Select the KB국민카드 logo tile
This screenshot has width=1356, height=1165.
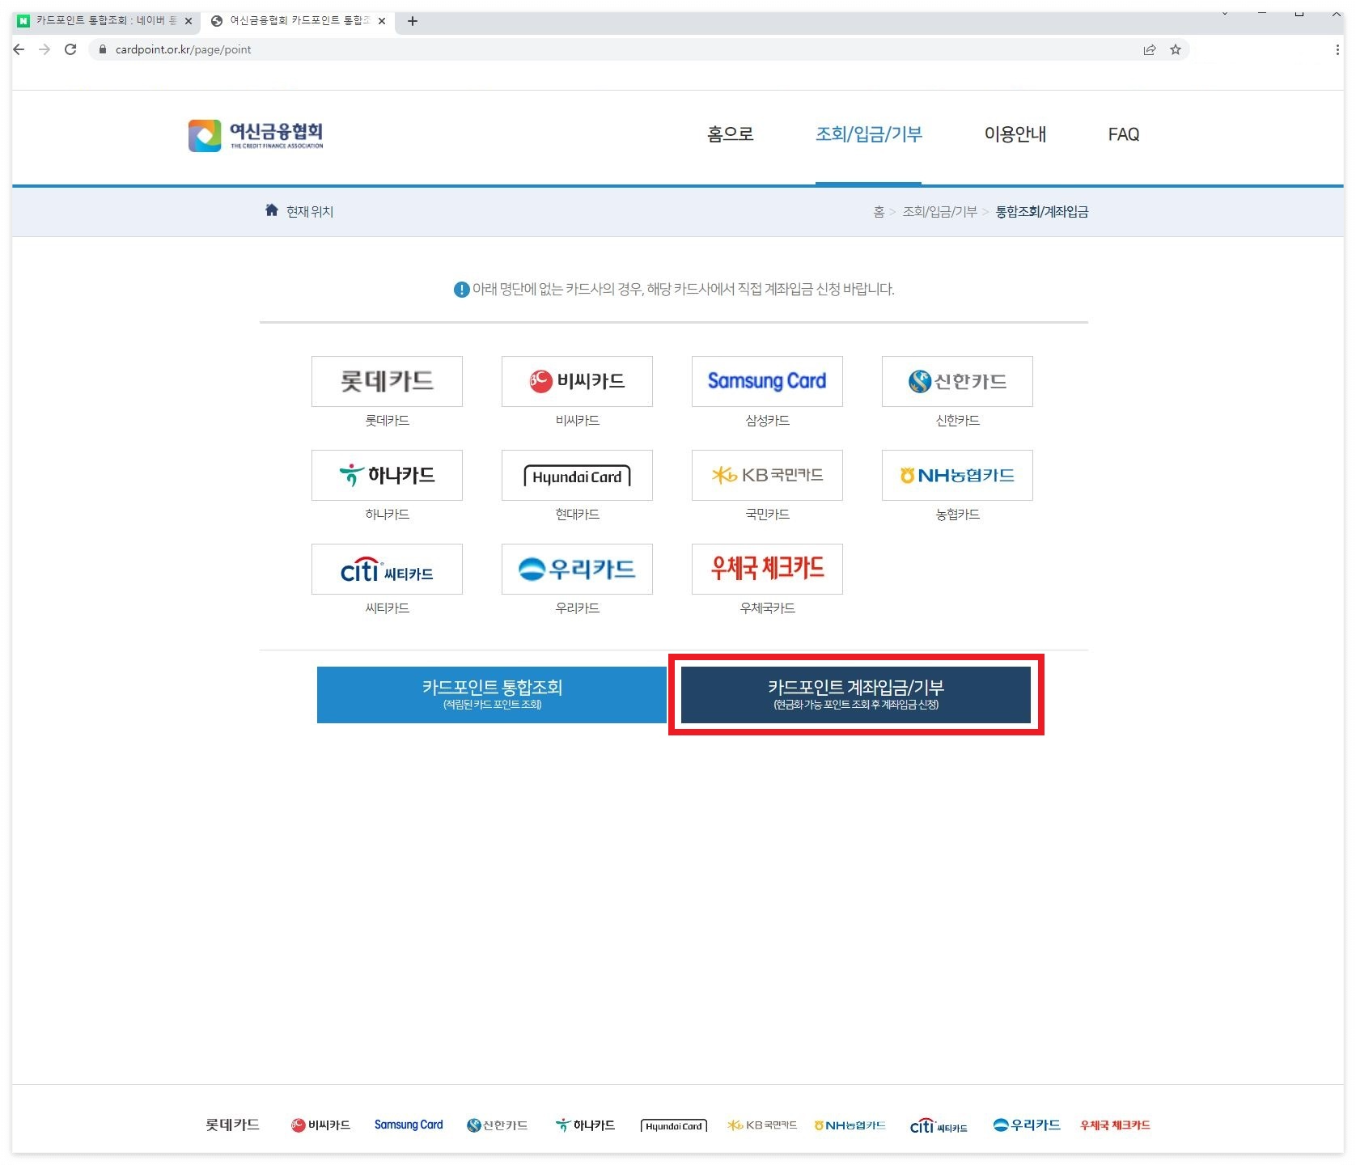[767, 475]
